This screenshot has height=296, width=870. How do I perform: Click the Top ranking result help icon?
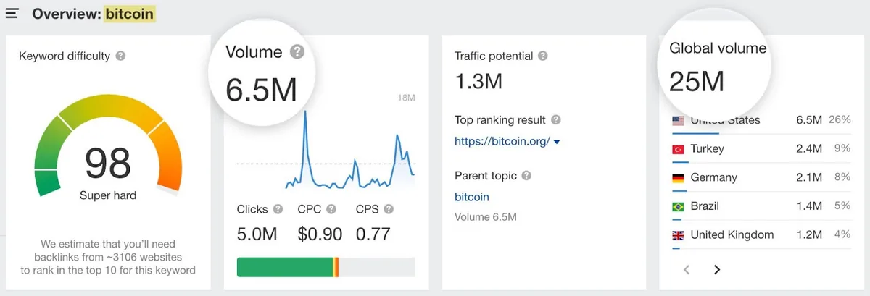556,119
